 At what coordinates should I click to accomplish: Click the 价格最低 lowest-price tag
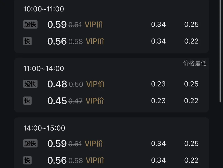point(195,63)
